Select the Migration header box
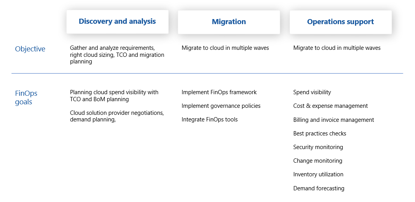Screen dimensions: 415x202 point(229,22)
